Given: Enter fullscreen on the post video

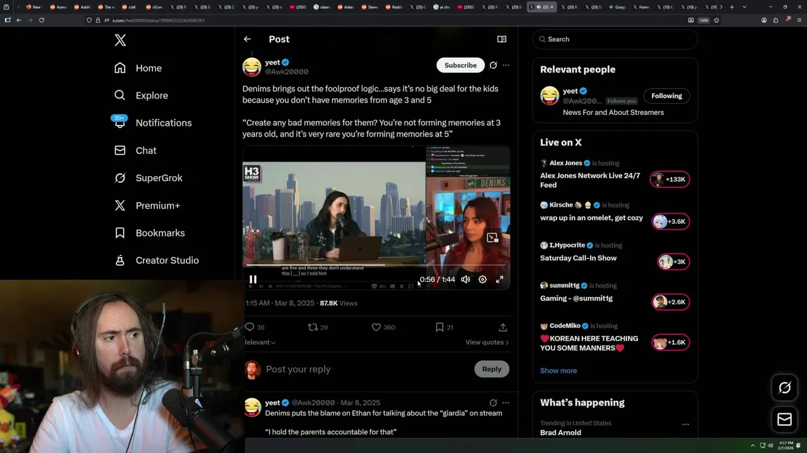Looking at the screenshot, I should 499,279.
